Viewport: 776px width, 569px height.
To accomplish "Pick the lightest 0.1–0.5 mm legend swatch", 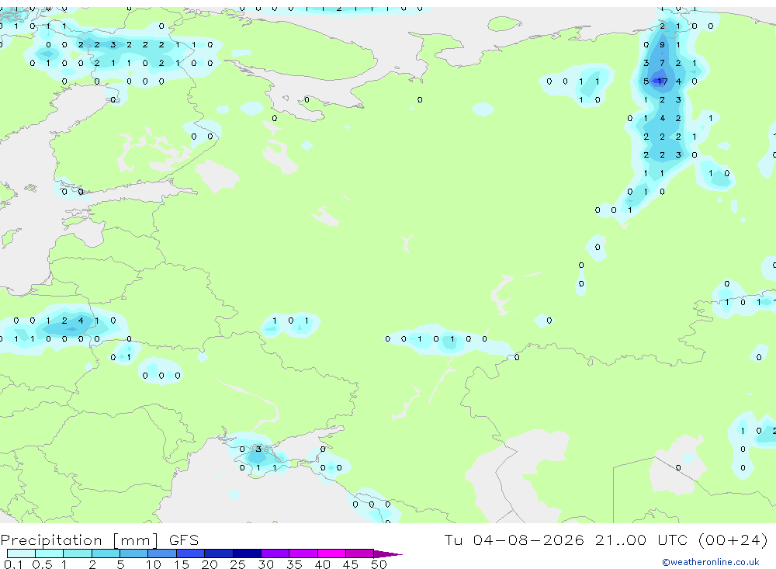I will coord(21,553).
